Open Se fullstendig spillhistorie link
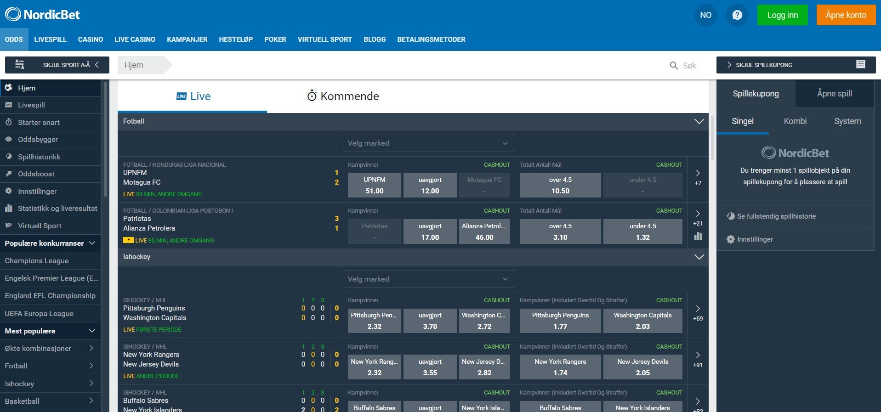This screenshot has height=412, width=881. tap(776, 216)
